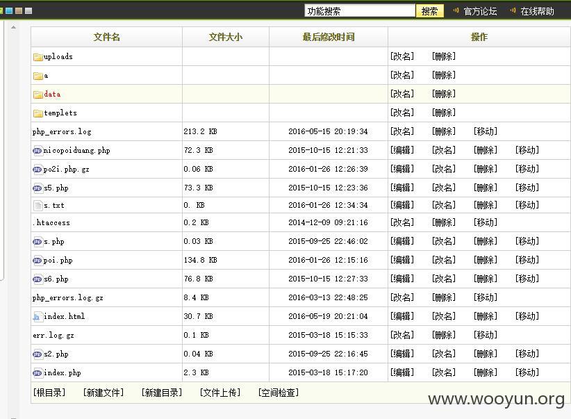This screenshot has width=571, height=419.
Task: Click PHP icon beside s.php
Action: [x=37, y=242]
